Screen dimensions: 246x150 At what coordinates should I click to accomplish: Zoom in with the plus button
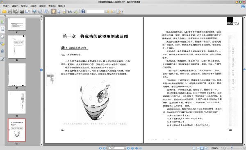(x=245, y=148)
